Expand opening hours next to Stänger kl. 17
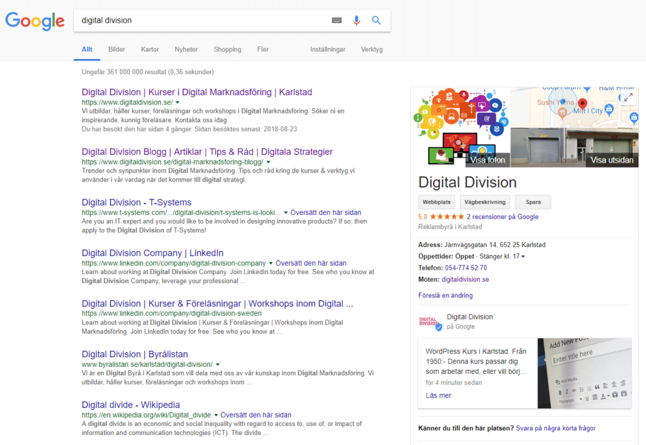The width and height of the screenshot is (646, 445). [523, 257]
